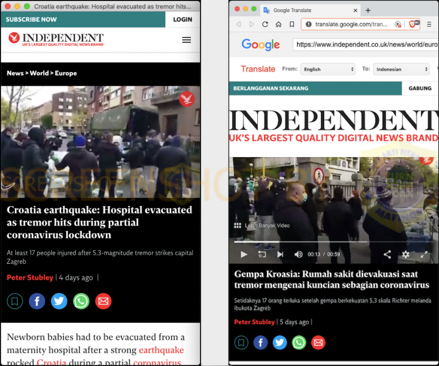439x366 pixels.
Task: Share the translated article on Facebook
Action: tap(261, 342)
